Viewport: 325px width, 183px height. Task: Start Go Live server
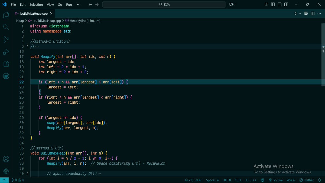[275, 180]
